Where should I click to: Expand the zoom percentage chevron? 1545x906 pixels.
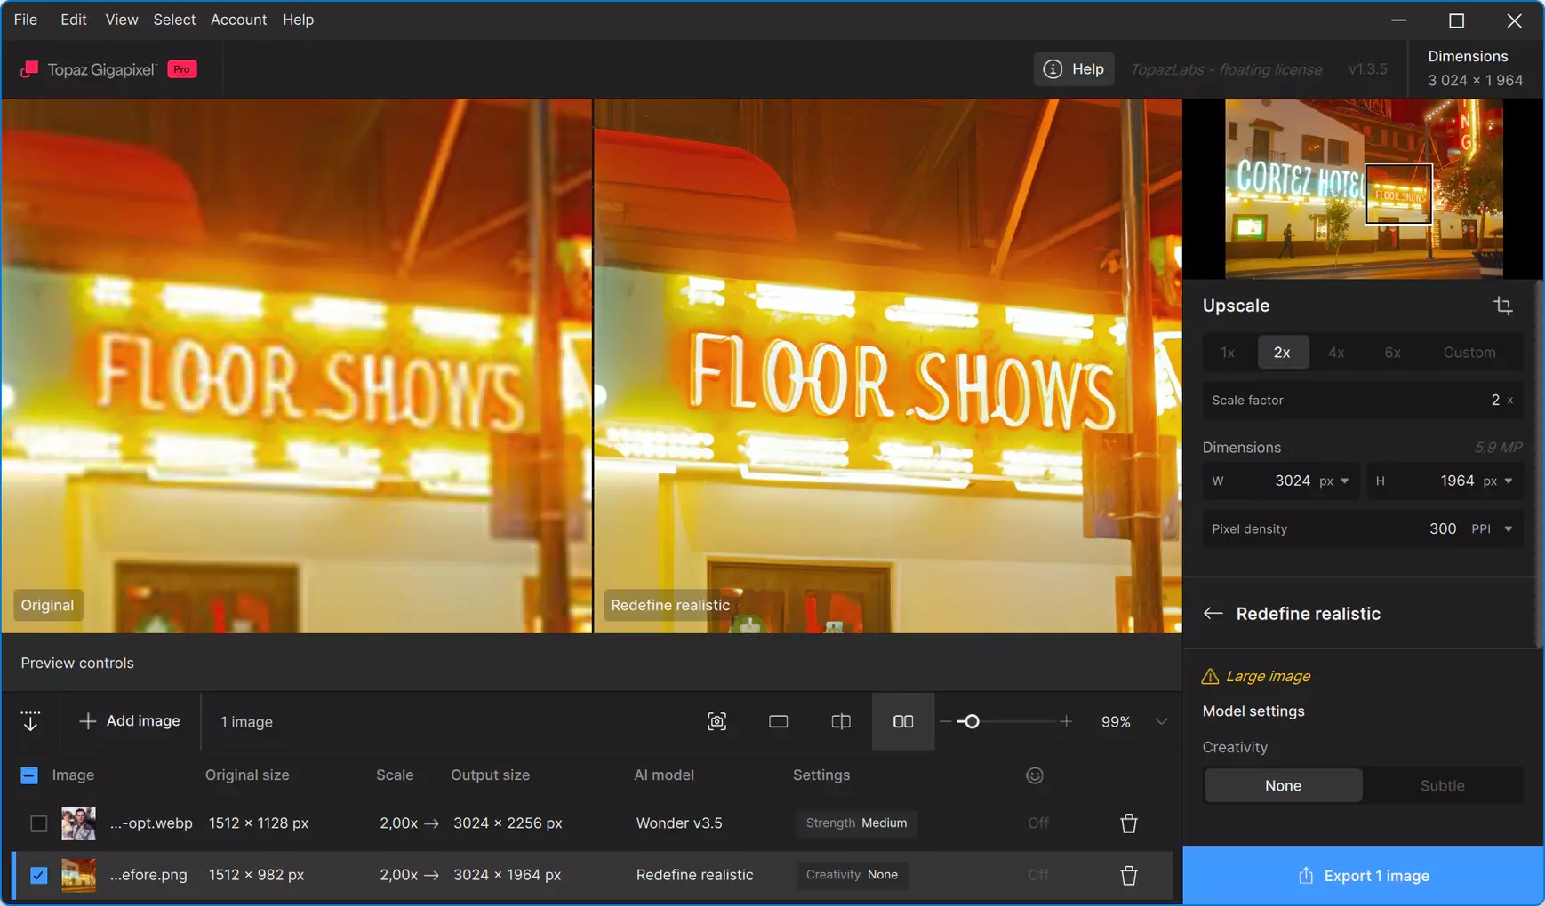point(1161,721)
